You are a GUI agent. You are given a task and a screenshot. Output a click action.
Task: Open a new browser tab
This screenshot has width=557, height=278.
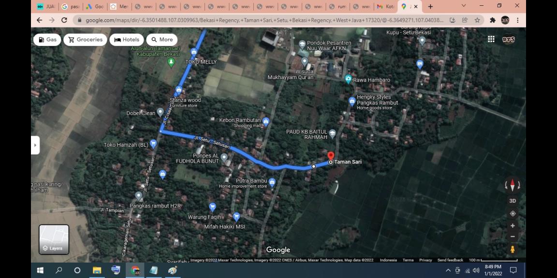pos(430,7)
